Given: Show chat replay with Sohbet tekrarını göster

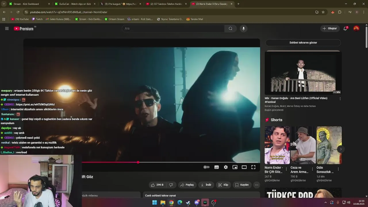Looking at the screenshot, I should click(303, 43).
